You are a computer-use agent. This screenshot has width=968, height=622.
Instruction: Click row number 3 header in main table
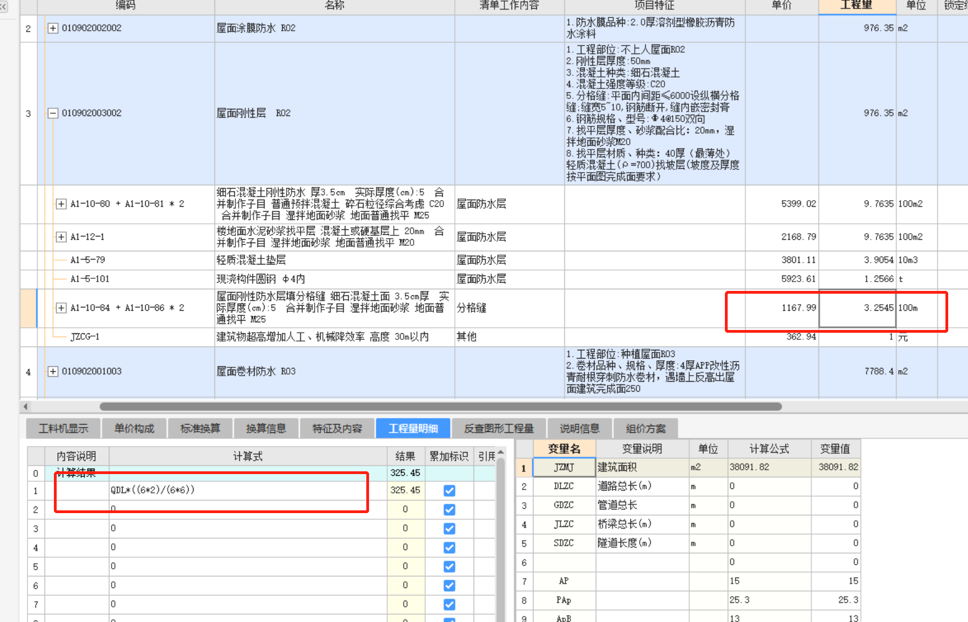[x=29, y=113]
